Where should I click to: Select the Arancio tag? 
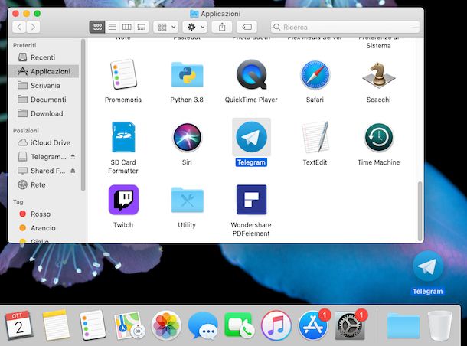(x=44, y=228)
